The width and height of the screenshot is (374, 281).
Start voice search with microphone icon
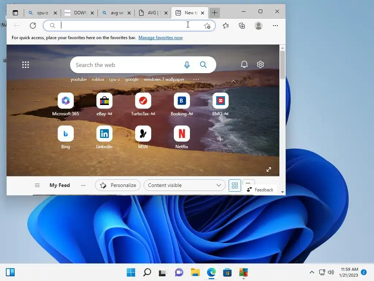[x=187, y=65]
